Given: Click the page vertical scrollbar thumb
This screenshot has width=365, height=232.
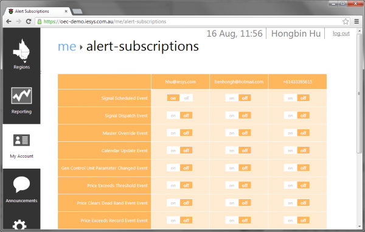Looking at the screenshot, I should (359, 93).
